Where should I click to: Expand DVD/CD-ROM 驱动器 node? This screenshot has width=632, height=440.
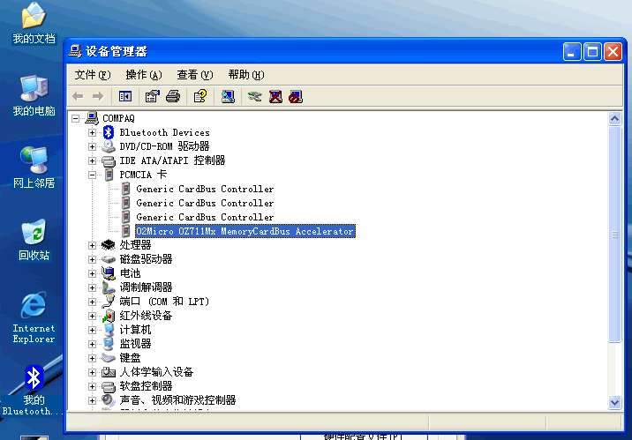(93, 146)
